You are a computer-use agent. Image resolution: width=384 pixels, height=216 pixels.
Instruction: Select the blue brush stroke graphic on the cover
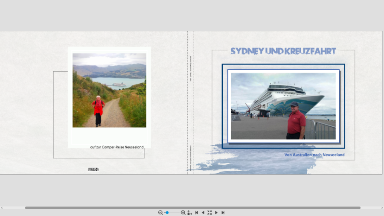256,166
